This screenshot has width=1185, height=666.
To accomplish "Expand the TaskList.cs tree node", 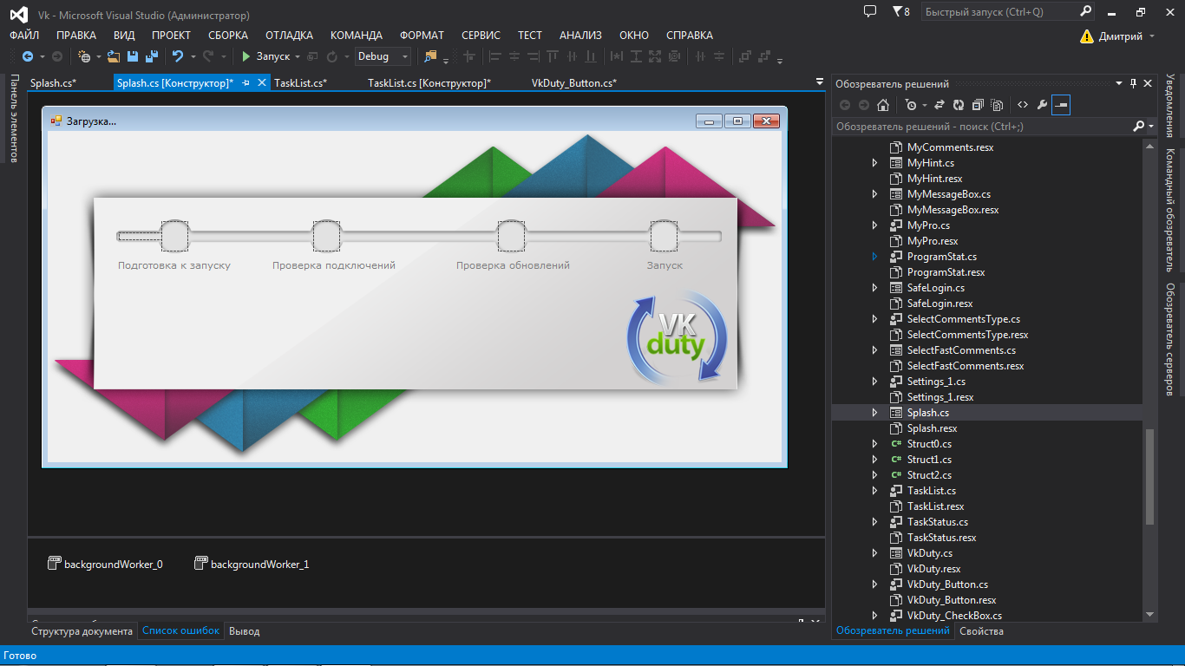I will [x=874, y=491].
